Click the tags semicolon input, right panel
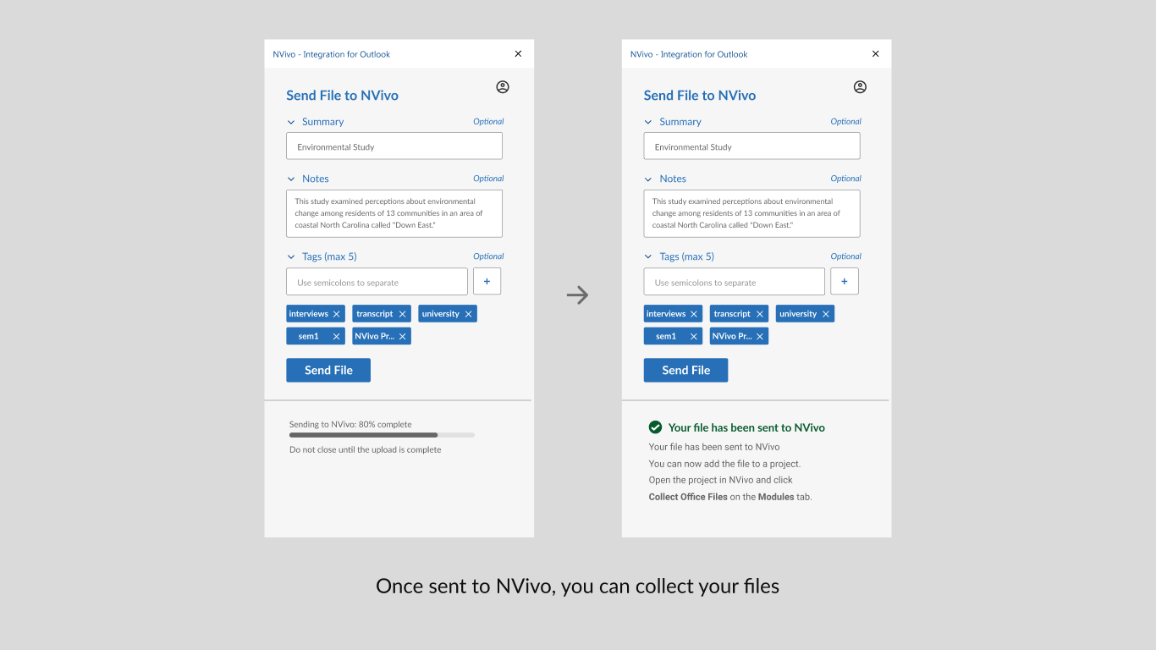 (734, 281)
